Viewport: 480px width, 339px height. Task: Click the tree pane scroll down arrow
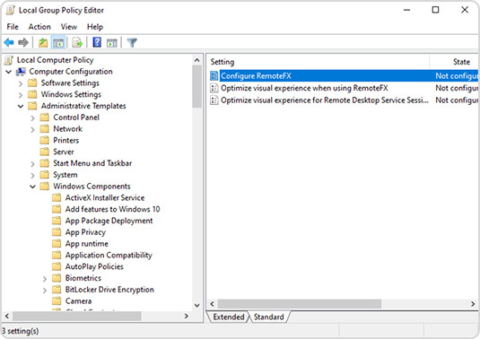197,305
